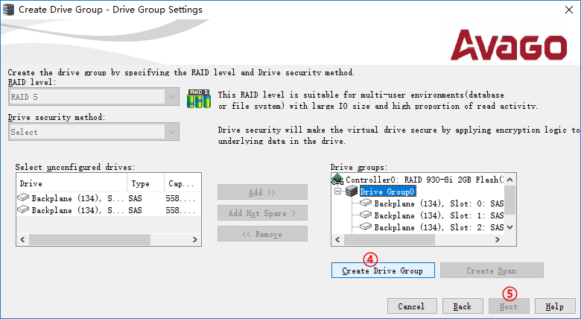581x319 pixels.
Task: Click the second unconfigured drive's disk icon
Action: (x=23, y=210)
